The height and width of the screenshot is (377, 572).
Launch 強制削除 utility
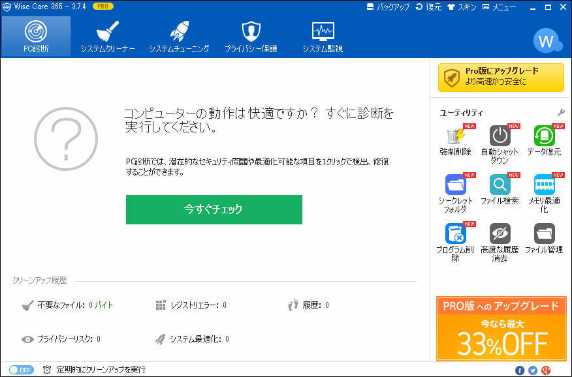(455, 141)
